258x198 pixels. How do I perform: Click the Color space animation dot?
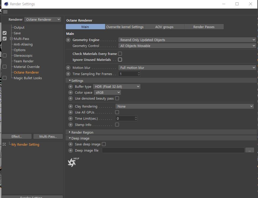pos(71,92)
